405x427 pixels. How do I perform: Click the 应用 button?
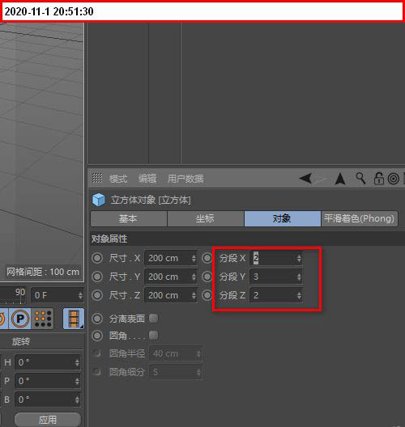(48, 420)
